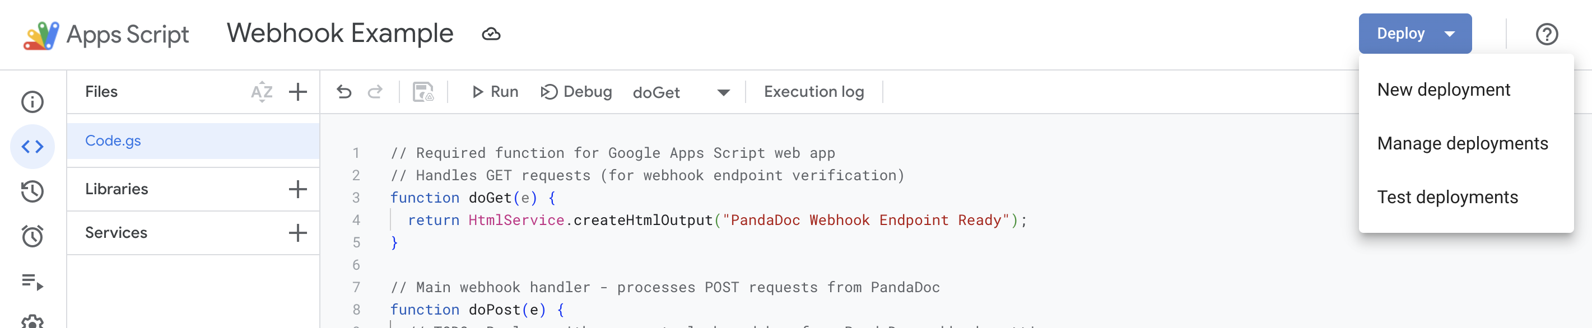This screenshot has width=1592, height=328.
Task: Click the Undo arrow icon
Action: [345, 92]
